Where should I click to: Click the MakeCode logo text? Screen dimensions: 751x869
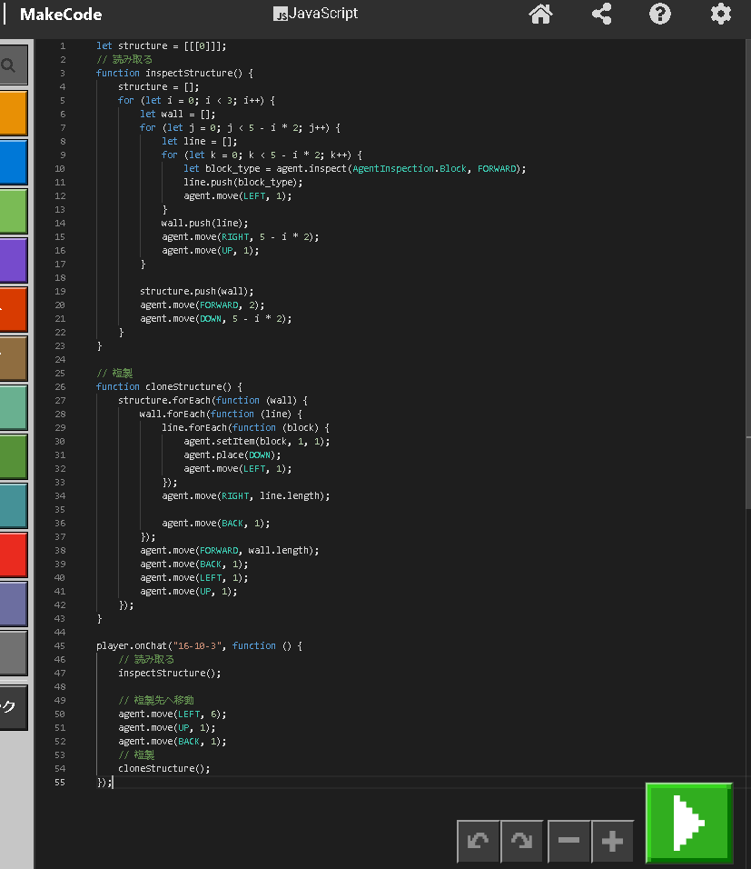(60, 15)
